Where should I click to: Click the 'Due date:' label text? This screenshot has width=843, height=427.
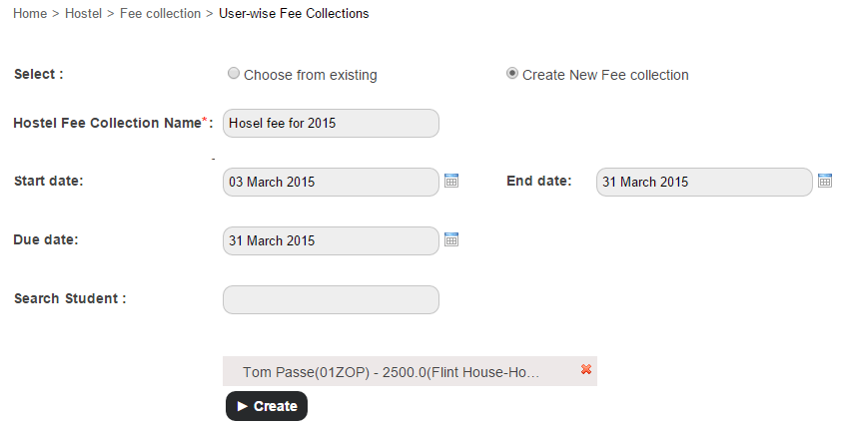tap(46, 239)
